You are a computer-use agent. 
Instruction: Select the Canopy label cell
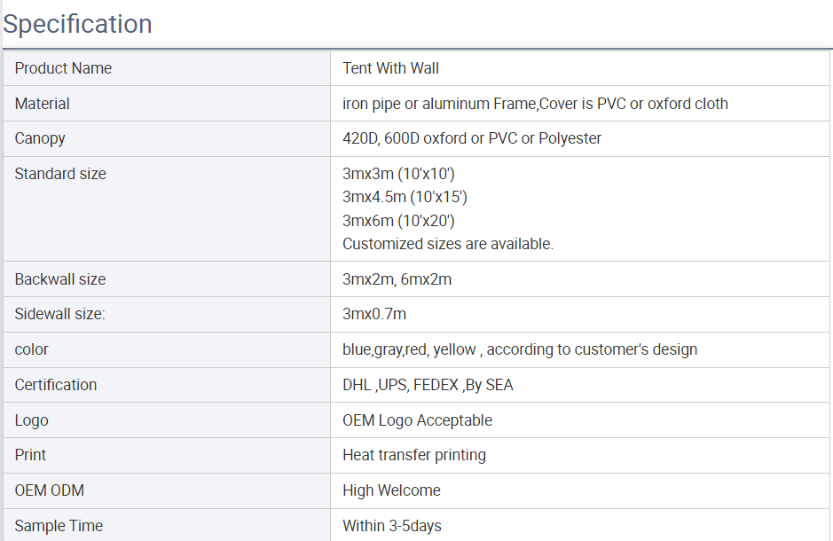(167, 138)
